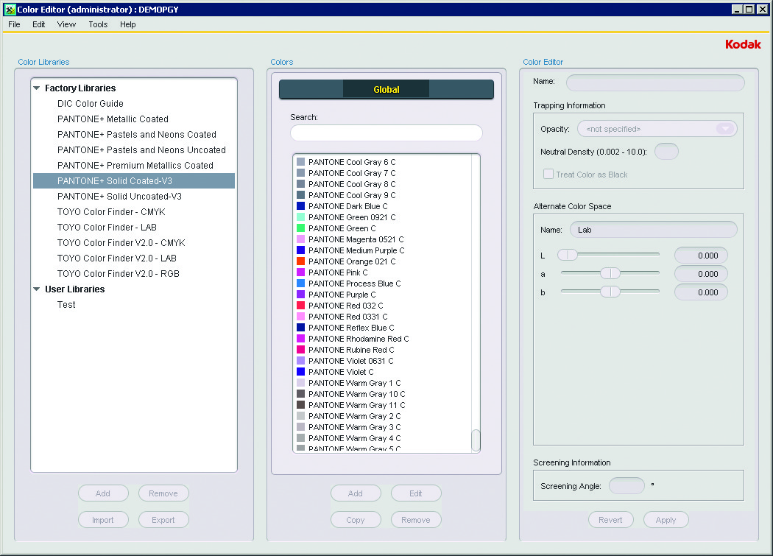Image resolution: width=773 pixels, height=556 pixels.
Task: Open the View menu
Action: pos(66,24)
